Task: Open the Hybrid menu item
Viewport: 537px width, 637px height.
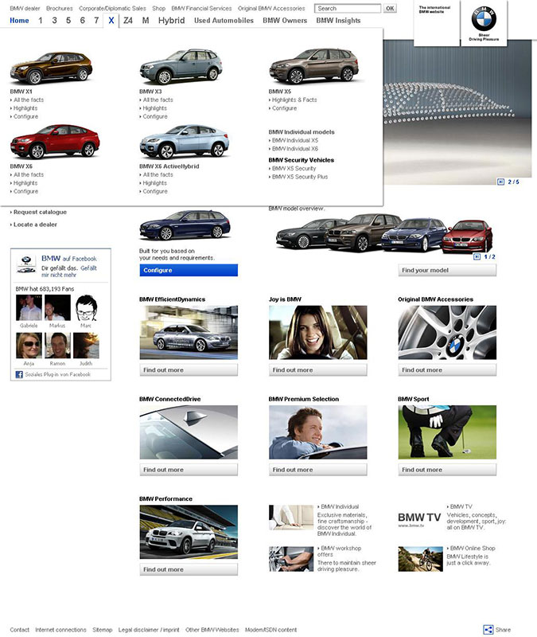Action: tap(171, 21)
